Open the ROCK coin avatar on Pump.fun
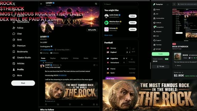 (178, 56)
